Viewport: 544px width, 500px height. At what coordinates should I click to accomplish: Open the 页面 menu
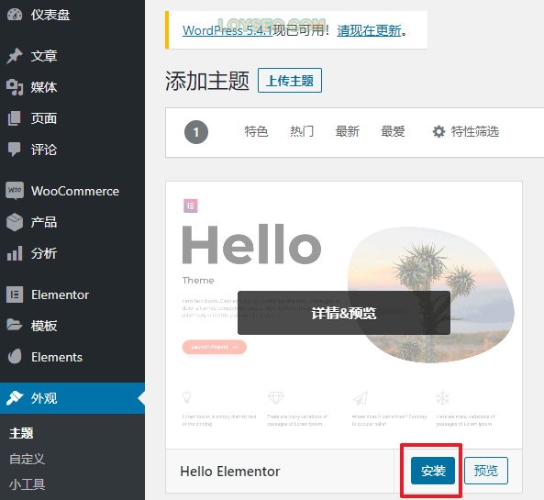click(72, 118)
